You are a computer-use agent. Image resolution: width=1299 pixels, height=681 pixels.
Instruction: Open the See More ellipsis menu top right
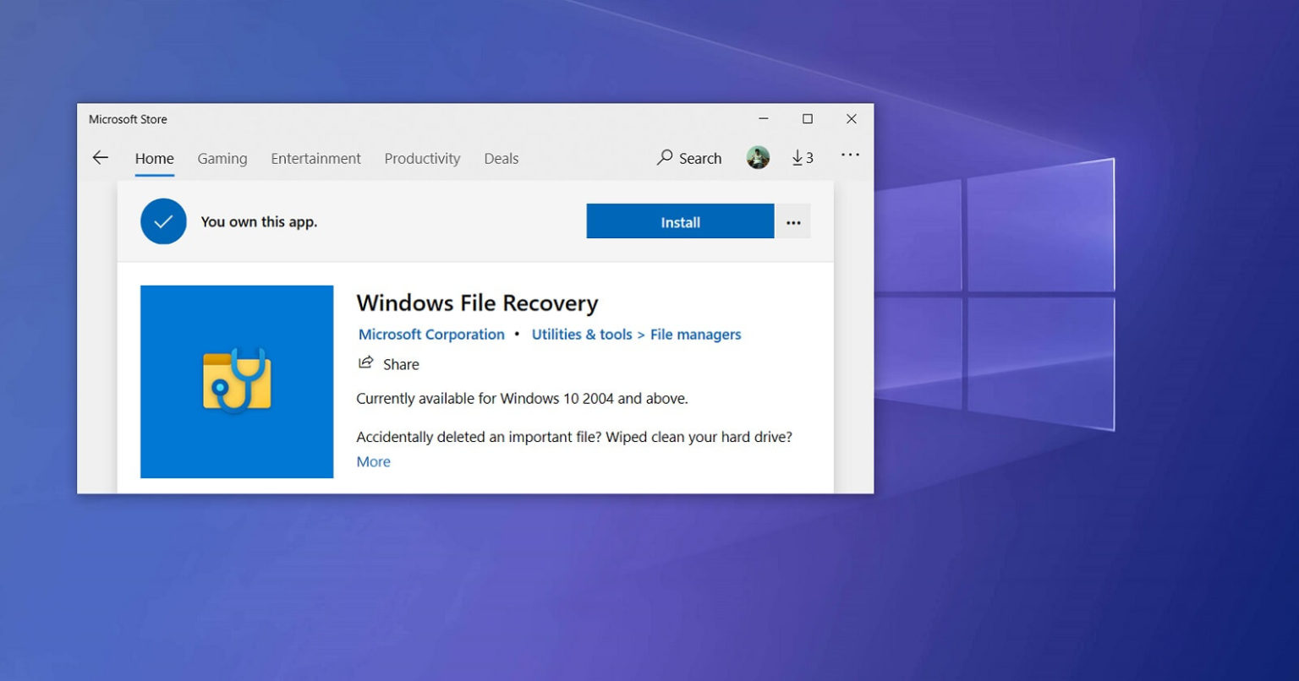coord(850,155)
